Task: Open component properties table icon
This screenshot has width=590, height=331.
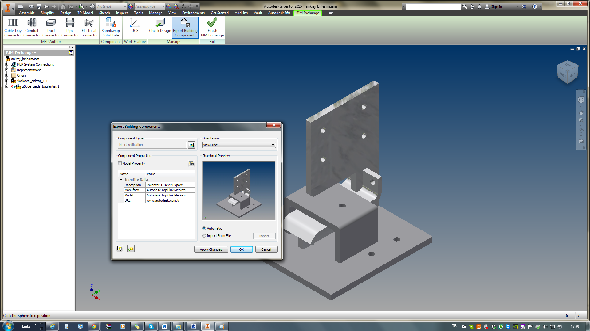Action: [x=191, y=163]
